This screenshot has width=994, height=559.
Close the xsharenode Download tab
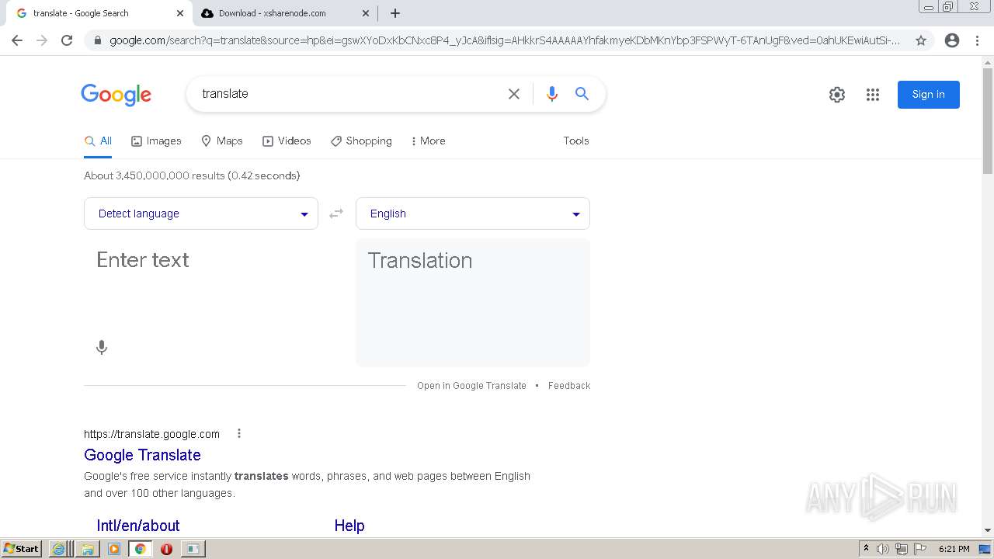(366, 13)
